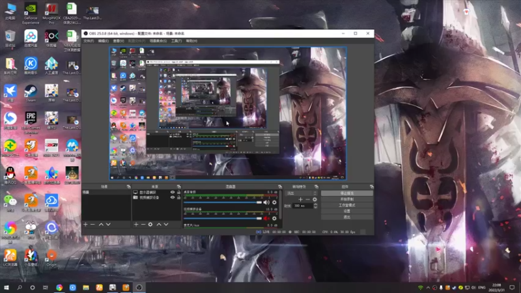Screen dimensions: 521x293
Task: Add a new source with the plus icon
Action: (136, 225)
